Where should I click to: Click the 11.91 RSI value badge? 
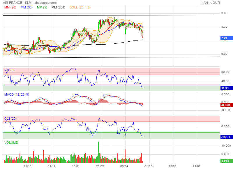coord(225,88)
